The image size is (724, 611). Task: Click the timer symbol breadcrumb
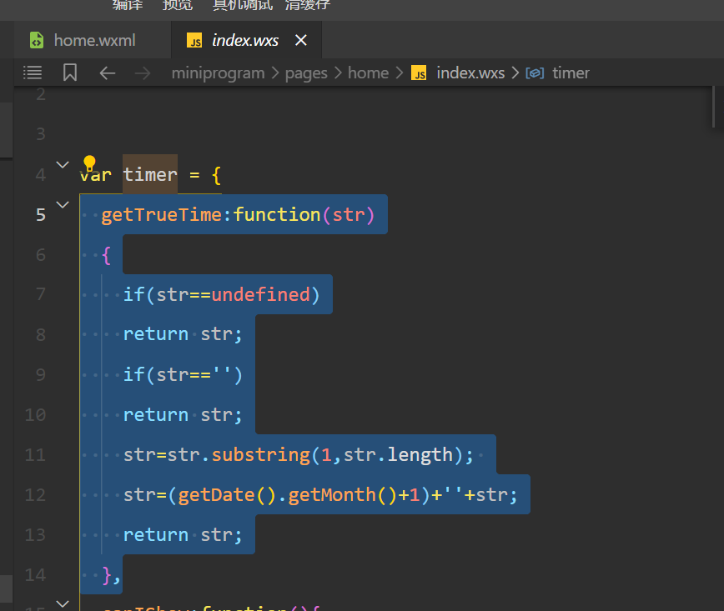[x=571, y=73]
